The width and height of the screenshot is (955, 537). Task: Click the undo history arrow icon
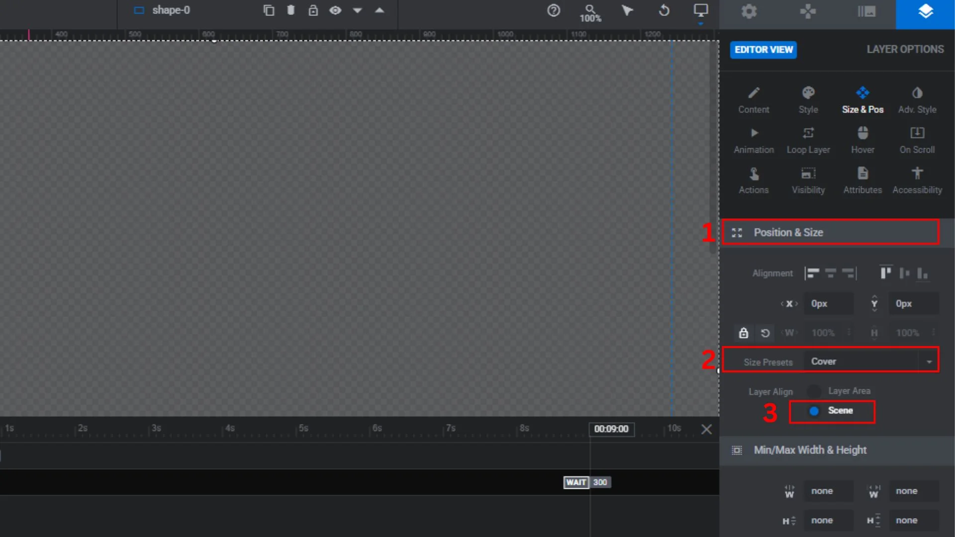click(664, 10)
